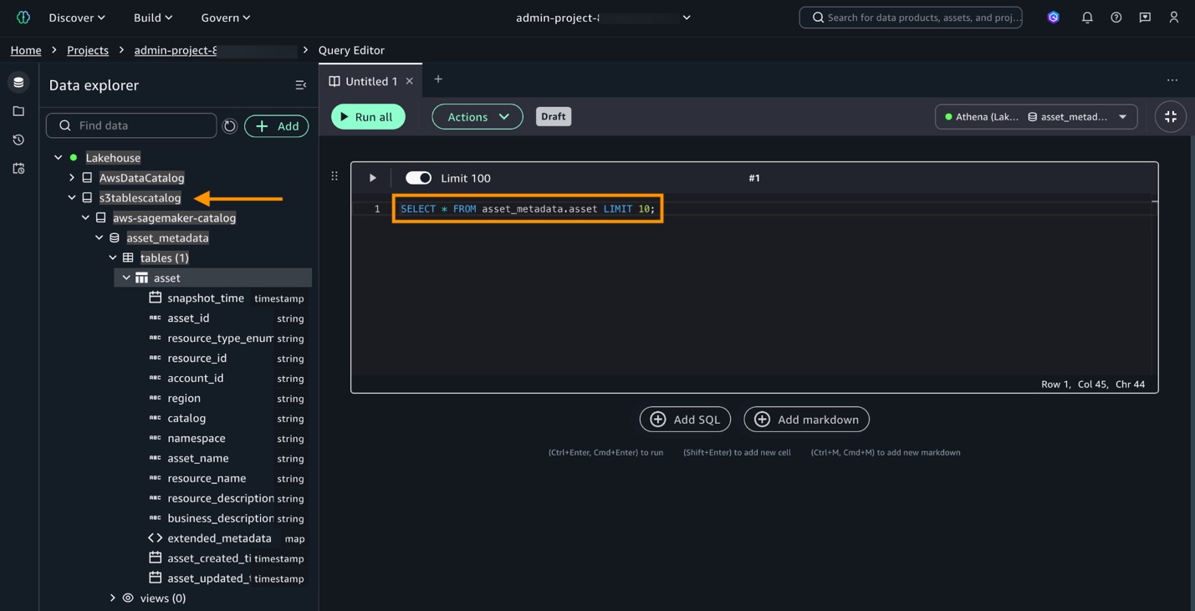Expand the views (0) node
Viewport: 1195px width, 611px height.
click(112, 598)
